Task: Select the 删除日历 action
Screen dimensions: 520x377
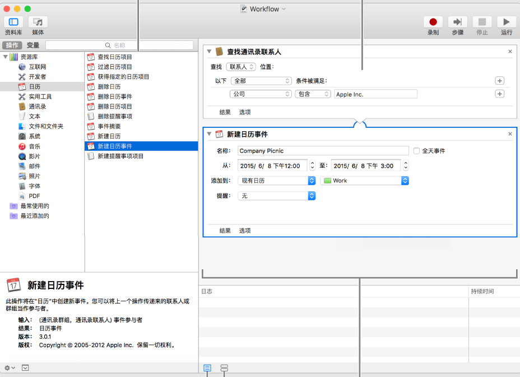Action: [x=109, y=87]
